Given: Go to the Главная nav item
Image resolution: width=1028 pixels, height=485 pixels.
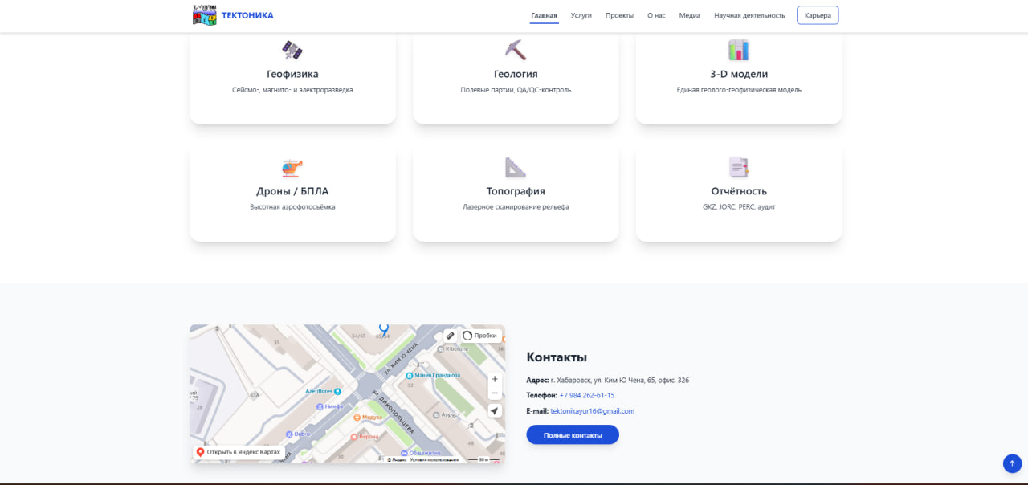Looking at the screenshot, I should point(544,15).
